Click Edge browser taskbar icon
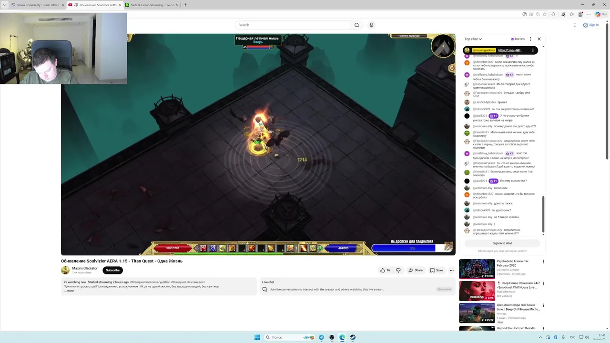Viewport: 610px width, 343px height. tap(342, 337)
